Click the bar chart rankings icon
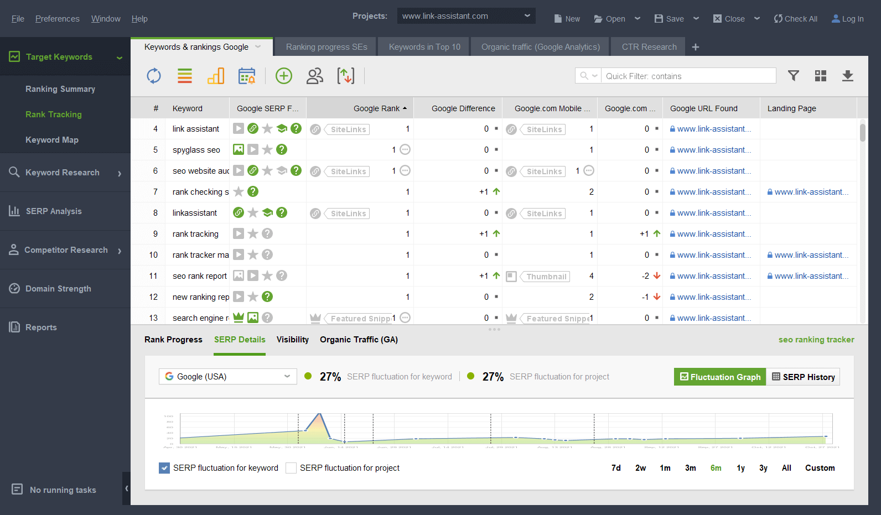 pos(216,76)
